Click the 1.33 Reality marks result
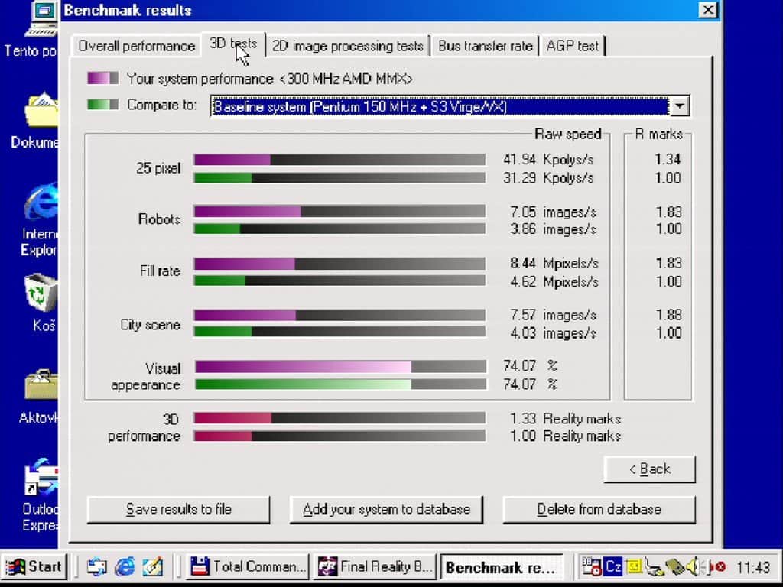This screenshot has width=783, height=587. click(x=565, y=419)
